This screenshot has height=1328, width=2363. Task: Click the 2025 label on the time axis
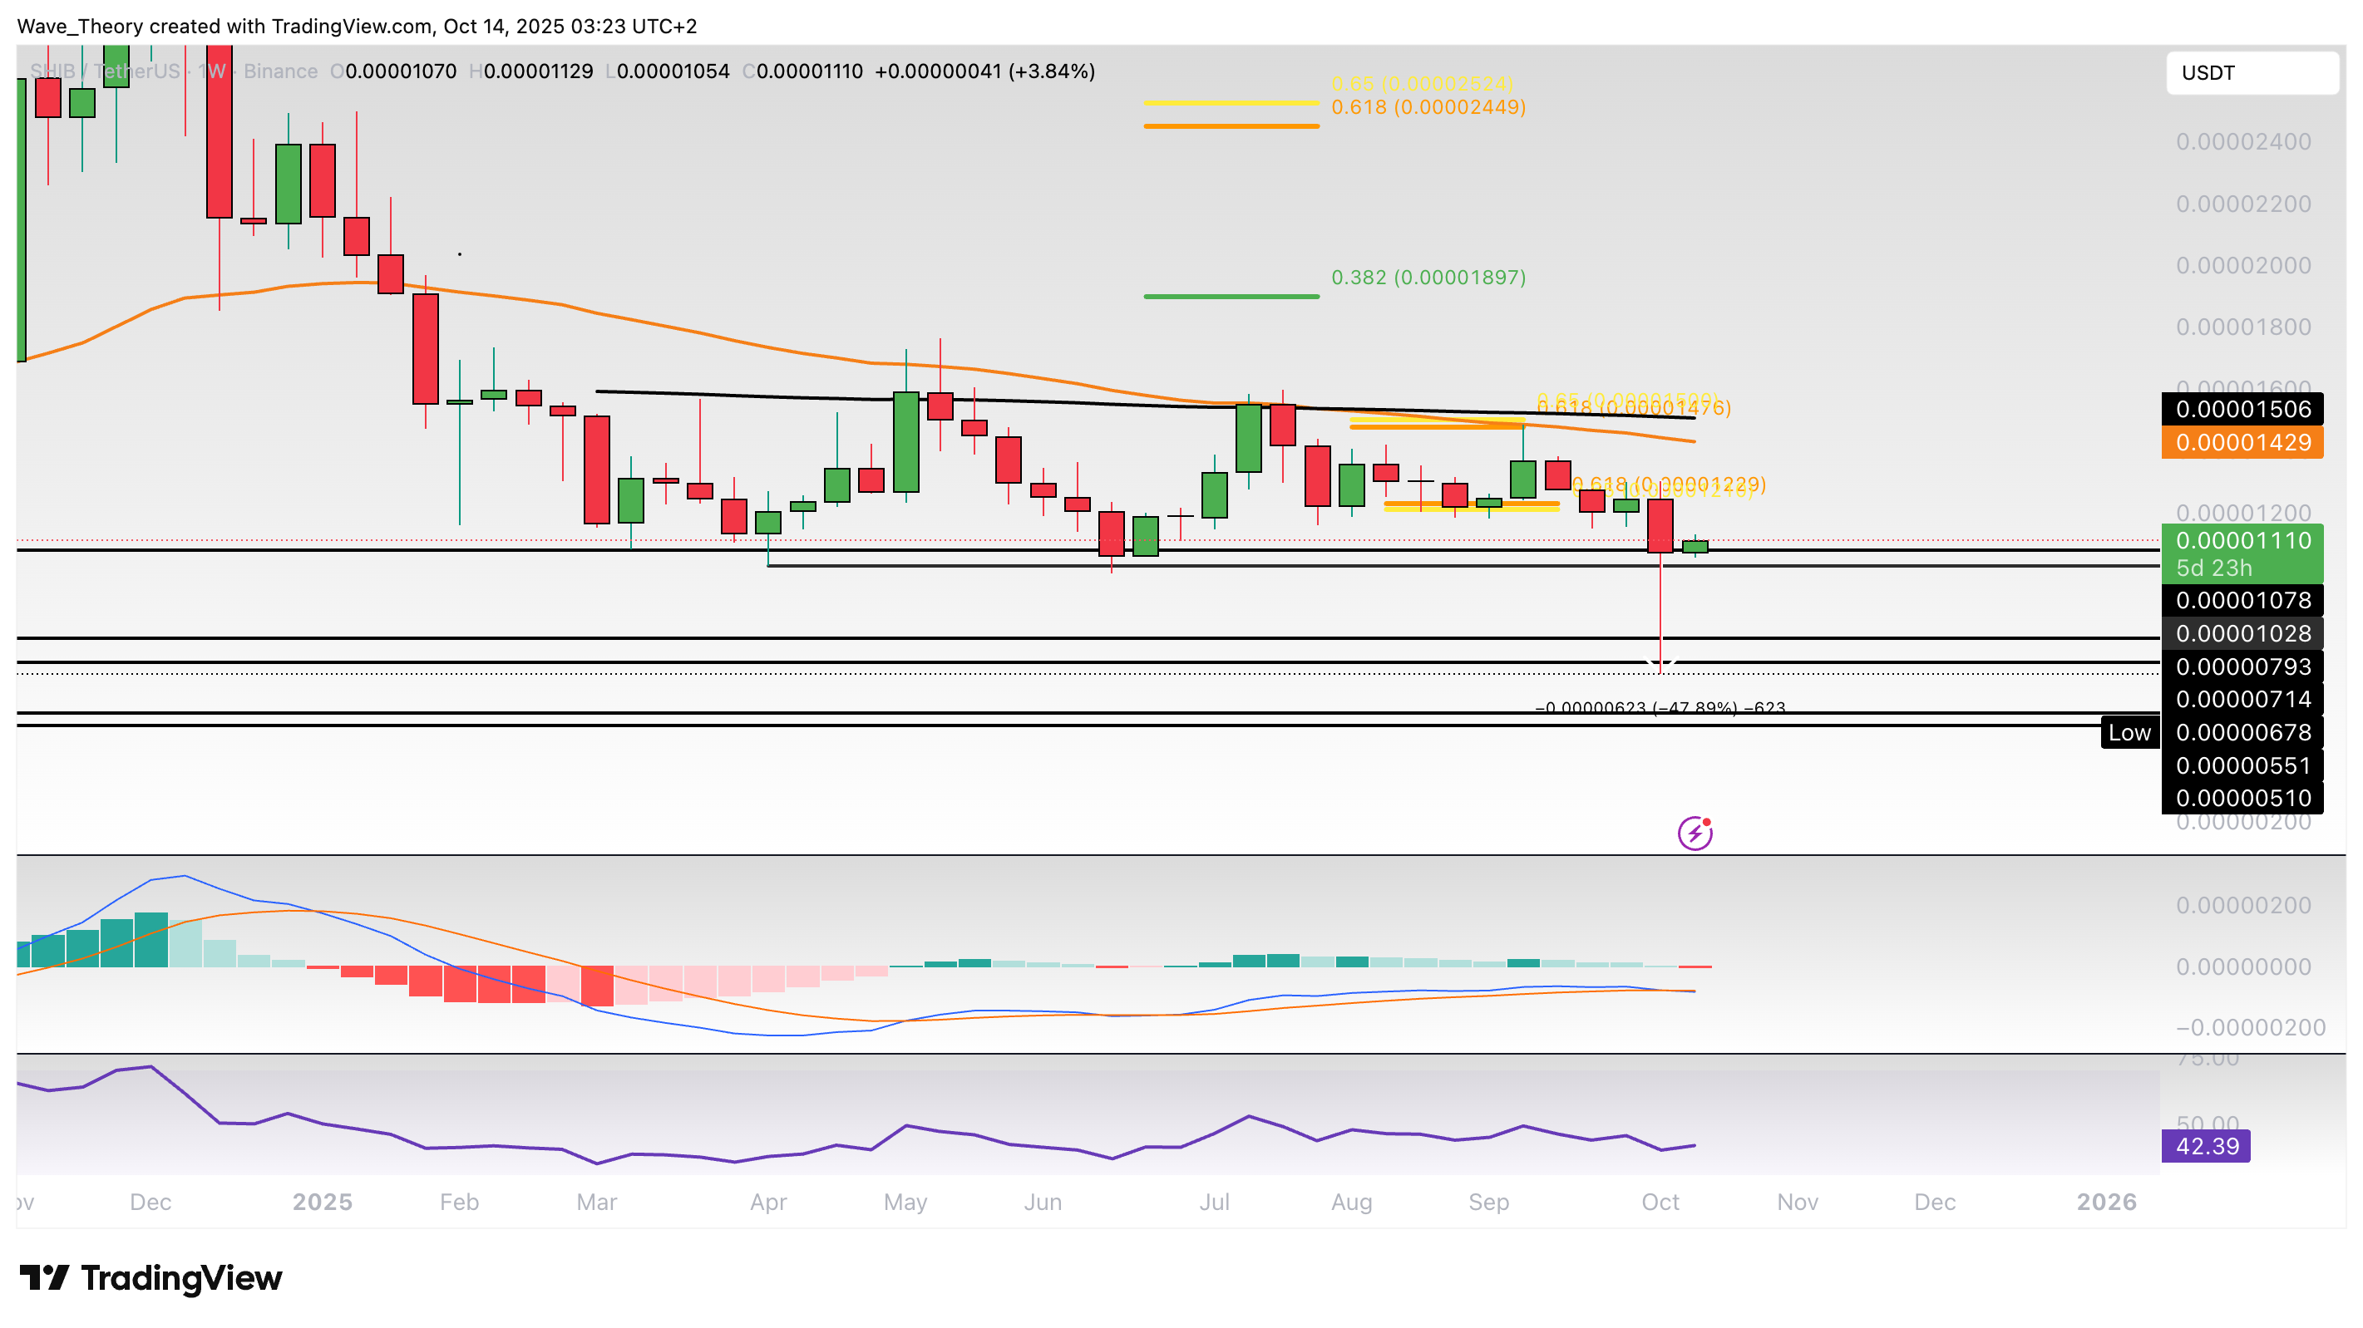coord(322,1202)
